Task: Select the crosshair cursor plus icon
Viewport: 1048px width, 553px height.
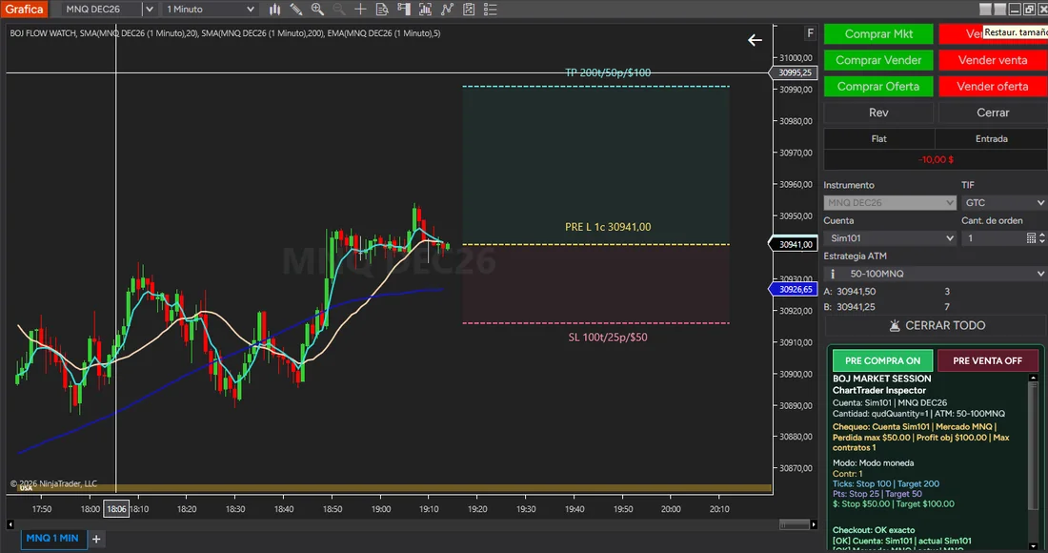Action: point(360,10)
